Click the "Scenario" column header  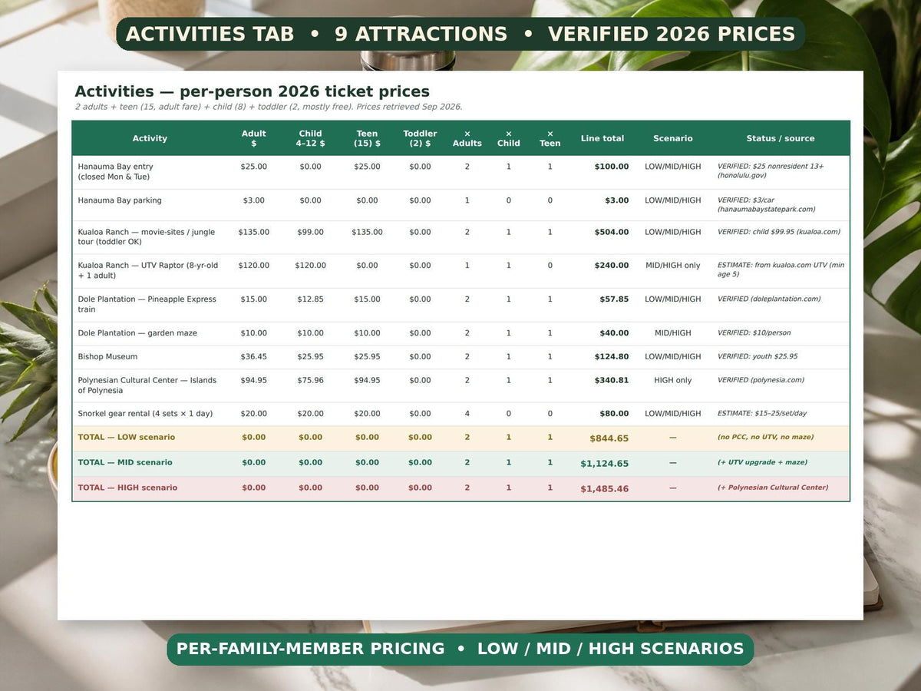pos(673,138)
